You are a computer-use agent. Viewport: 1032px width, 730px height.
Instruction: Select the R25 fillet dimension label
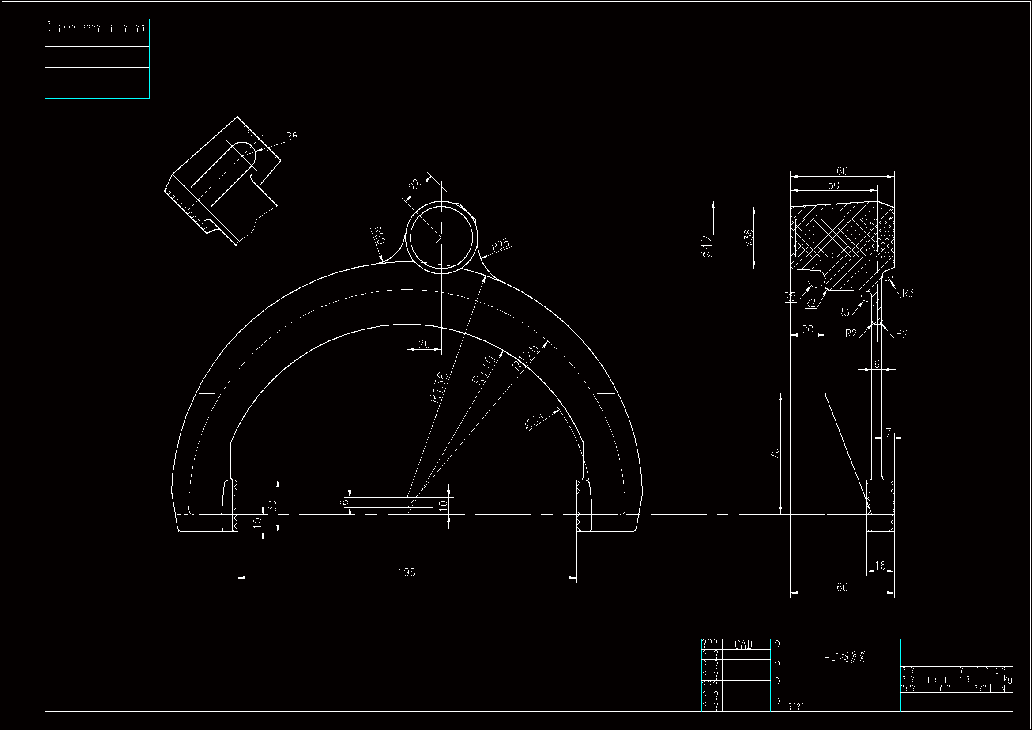click(500, 245)
